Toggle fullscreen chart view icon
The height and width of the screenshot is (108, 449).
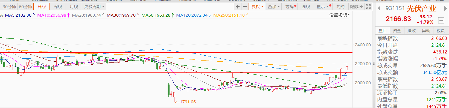(368, 7)
